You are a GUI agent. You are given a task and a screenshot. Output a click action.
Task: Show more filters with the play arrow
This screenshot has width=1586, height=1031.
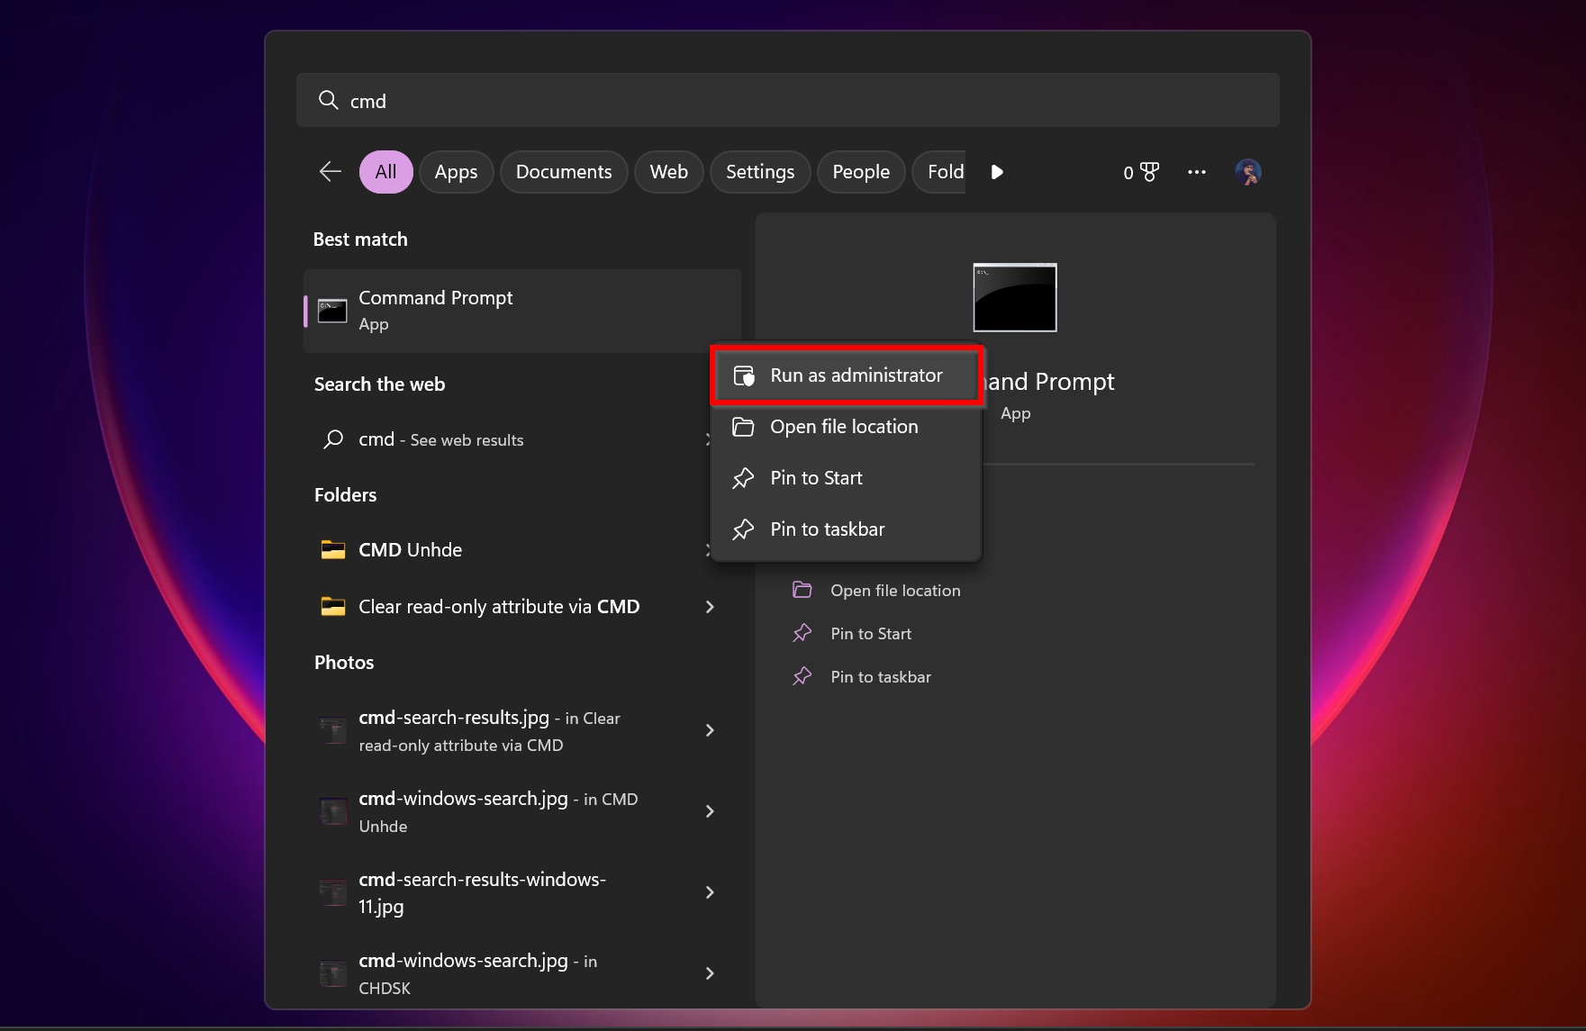point(997,171)
